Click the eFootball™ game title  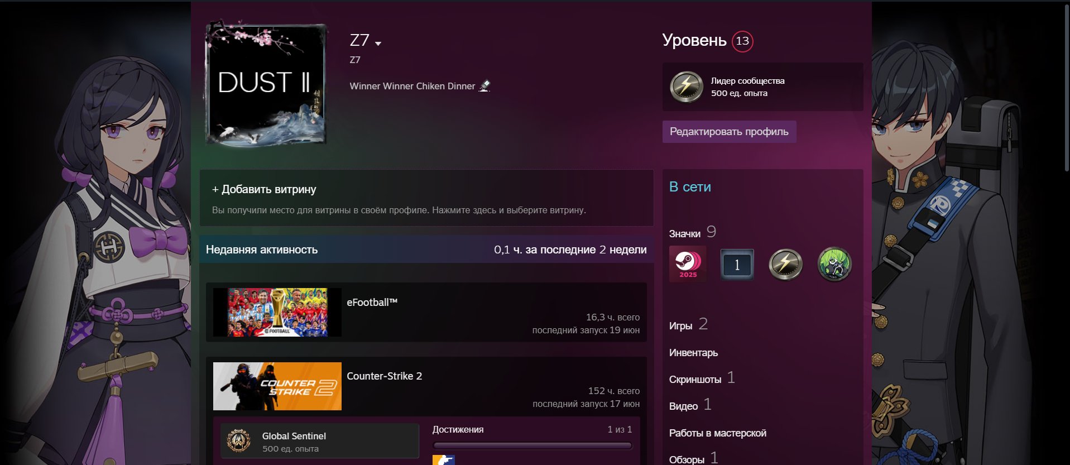(372, 303)
